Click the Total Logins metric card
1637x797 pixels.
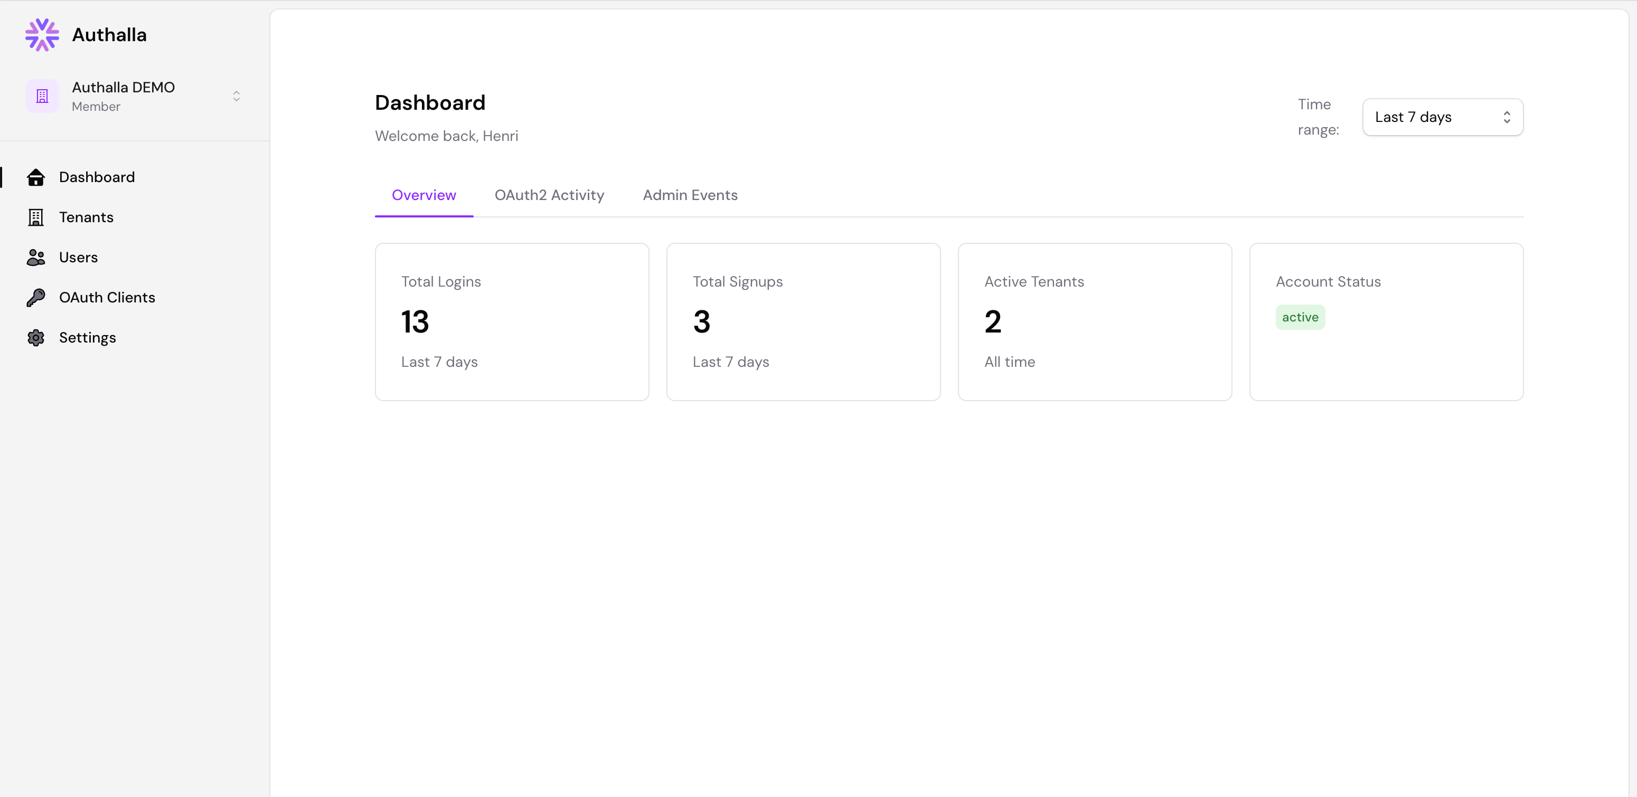pos(512,322)
